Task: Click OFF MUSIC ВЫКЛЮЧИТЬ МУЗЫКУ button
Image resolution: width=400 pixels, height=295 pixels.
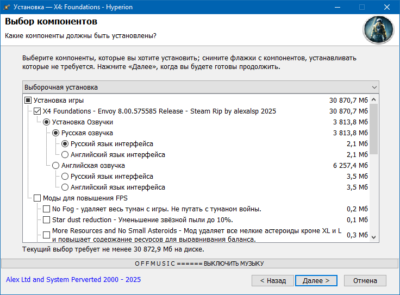Action: click(x=199, y=263)
